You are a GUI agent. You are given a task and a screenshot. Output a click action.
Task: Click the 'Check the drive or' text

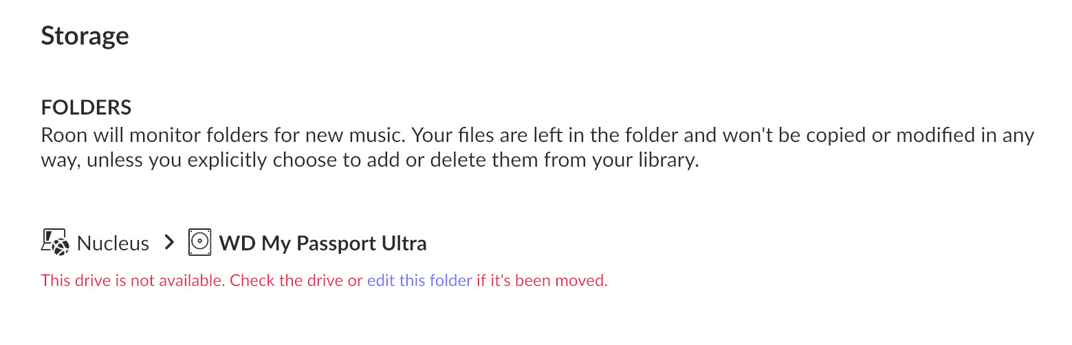click(296, 280)
